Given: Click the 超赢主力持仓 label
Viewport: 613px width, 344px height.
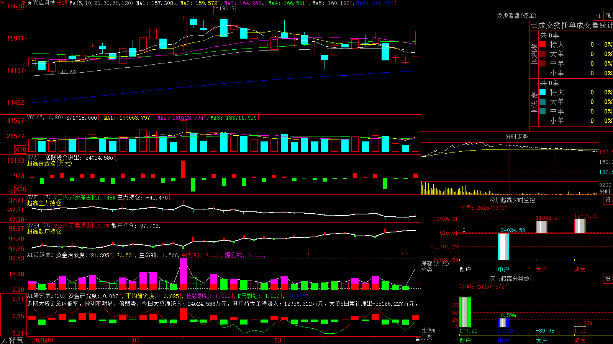Looking at the screenshot, I should (44, 203).
